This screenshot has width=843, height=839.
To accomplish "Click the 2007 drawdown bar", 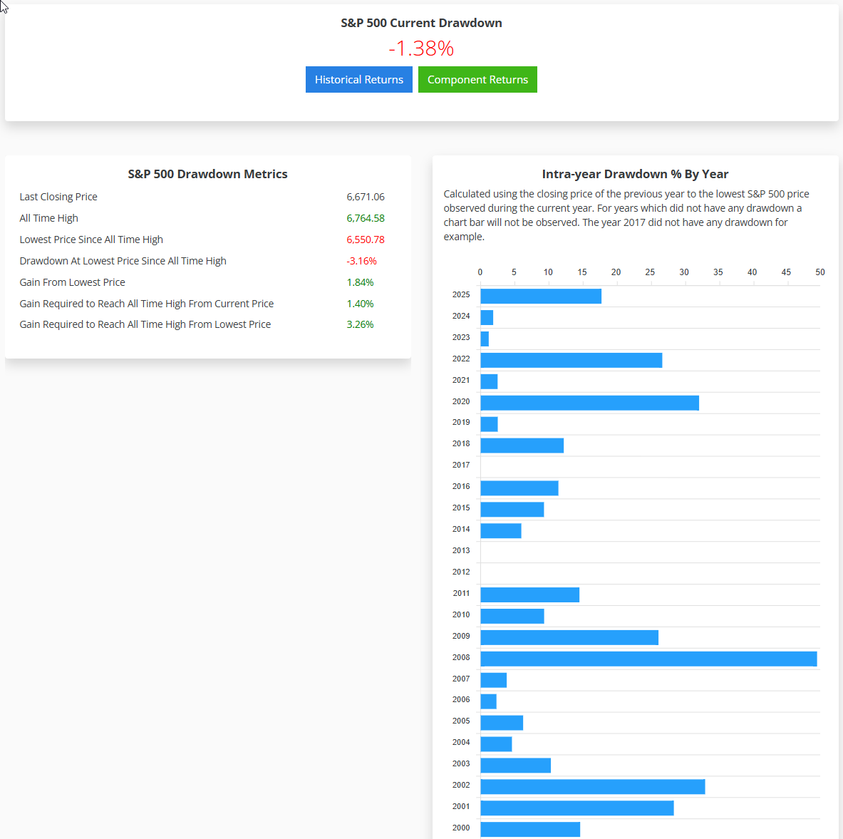I will click(494, 680).
